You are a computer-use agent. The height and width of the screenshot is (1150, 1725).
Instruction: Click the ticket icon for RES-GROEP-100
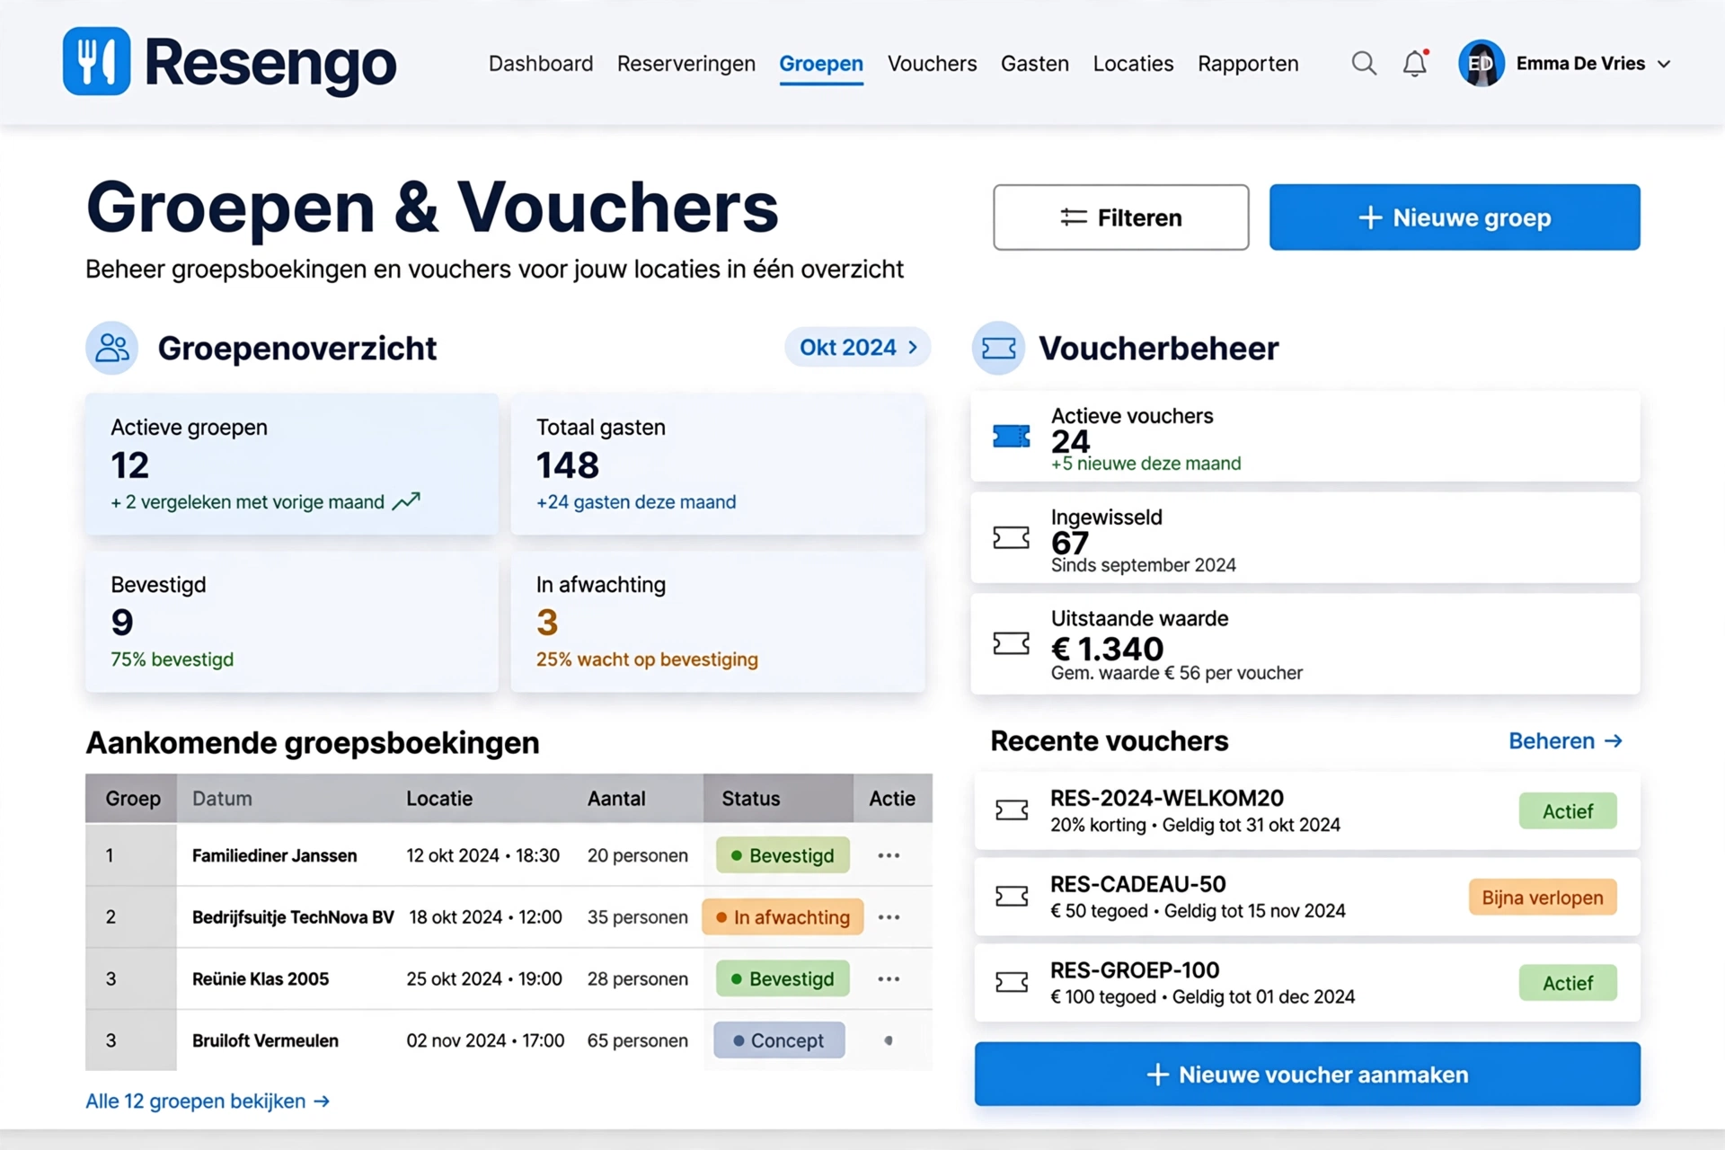(x=1012, y=982)
